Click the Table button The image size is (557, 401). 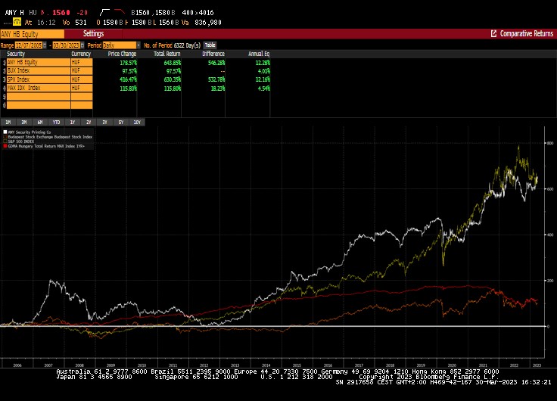click(210, 45)
